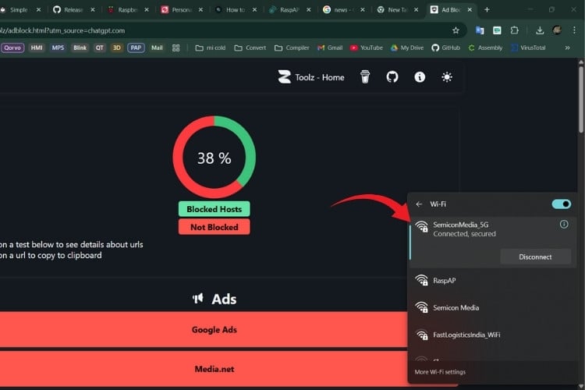Click the green extension icon in toolbar

point(497,30)
